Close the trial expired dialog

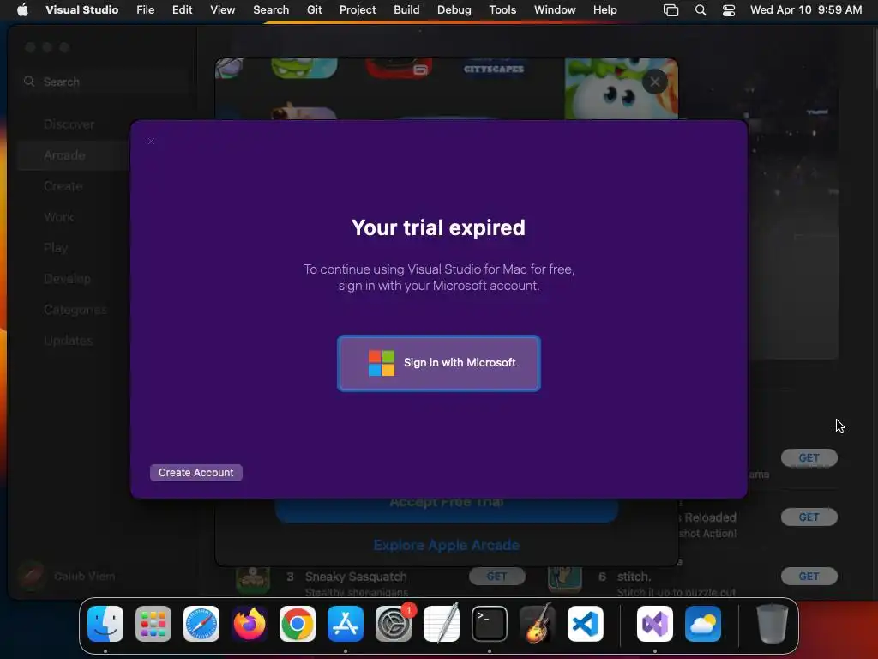(151, 142)
